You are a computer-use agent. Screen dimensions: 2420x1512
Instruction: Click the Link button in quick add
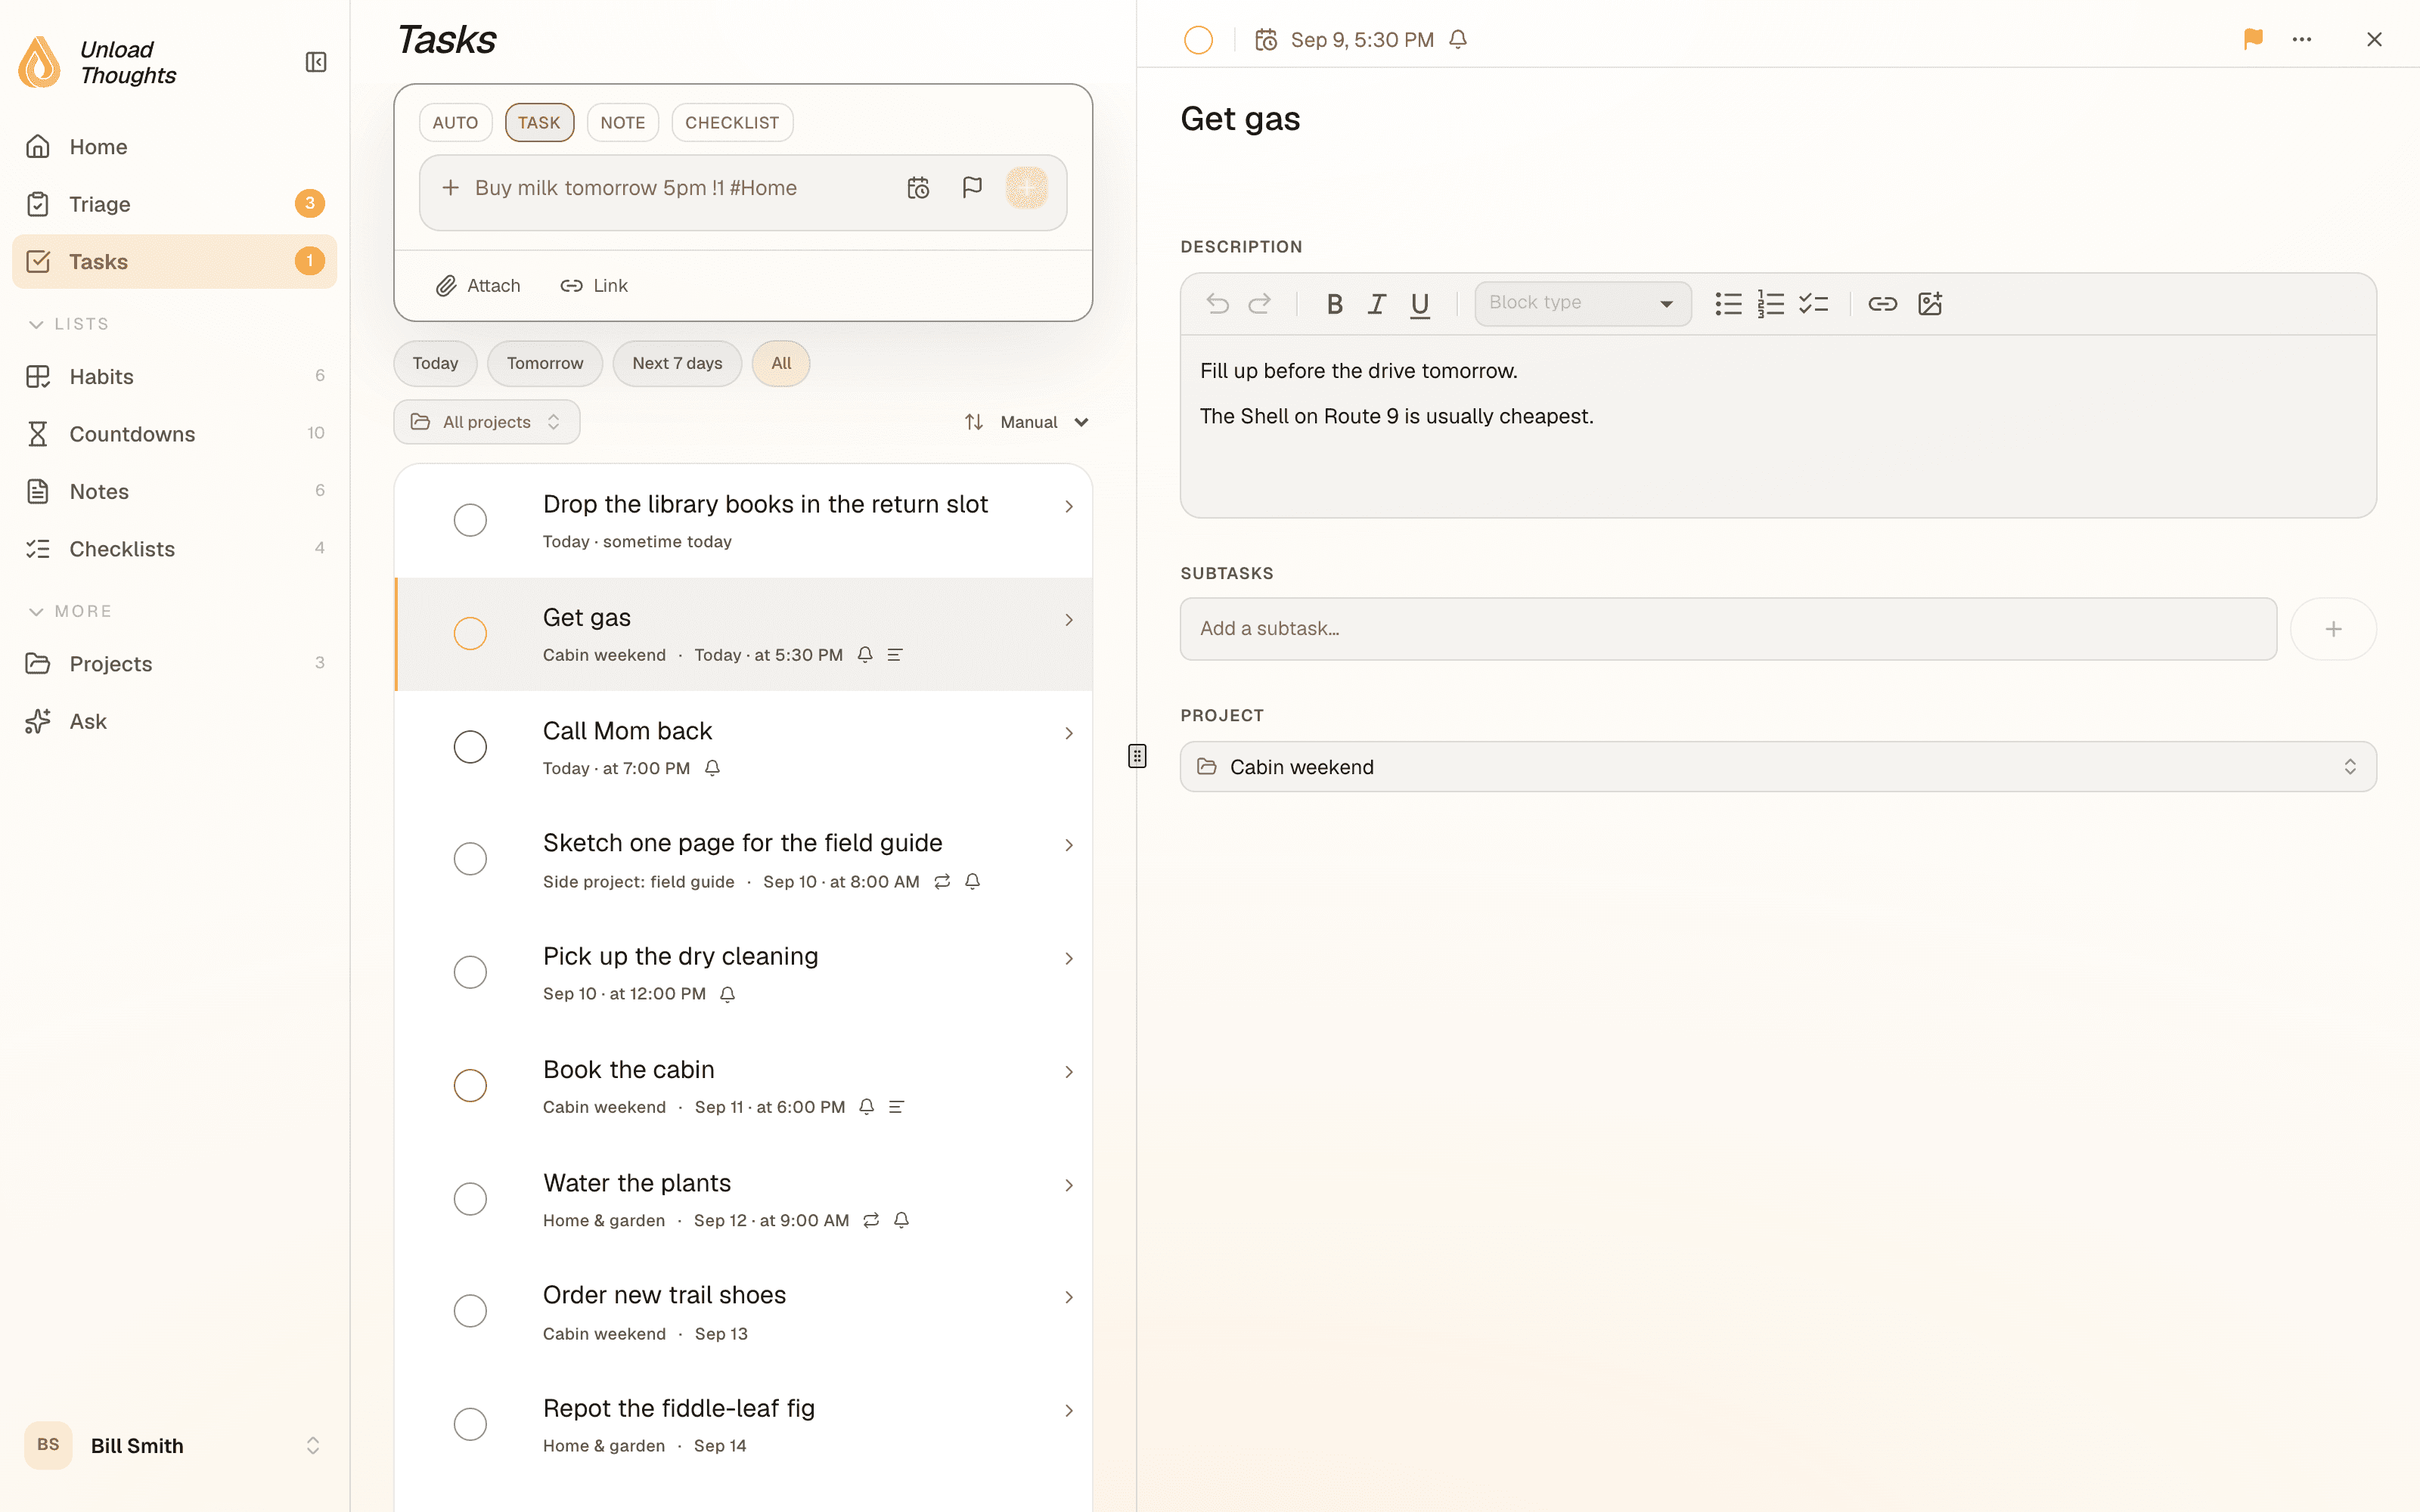coord(594,286)
